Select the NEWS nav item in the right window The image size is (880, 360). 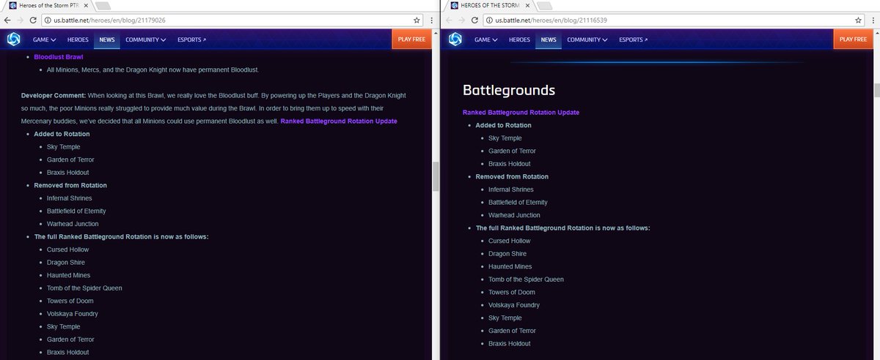pos(548,39)
